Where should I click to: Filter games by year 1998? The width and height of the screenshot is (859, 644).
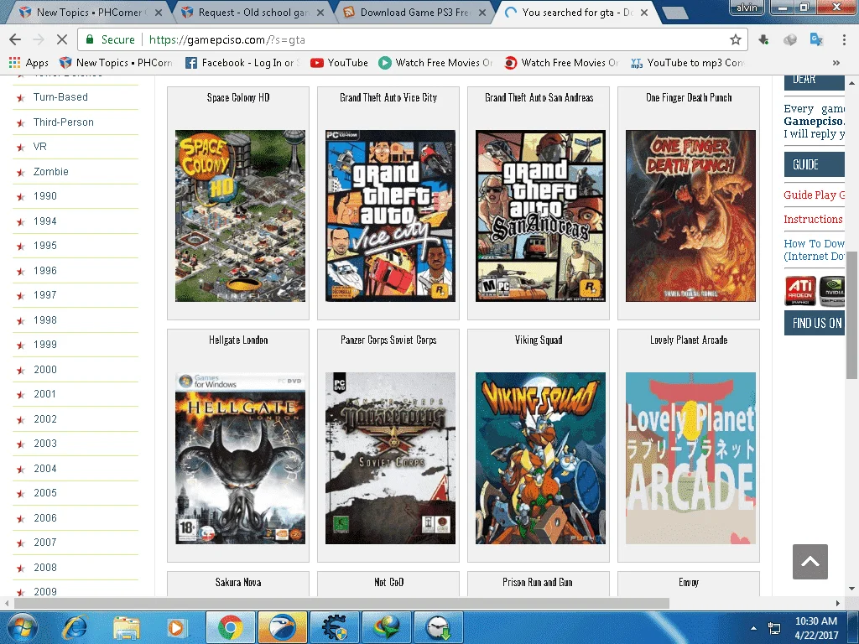point(45,319)
